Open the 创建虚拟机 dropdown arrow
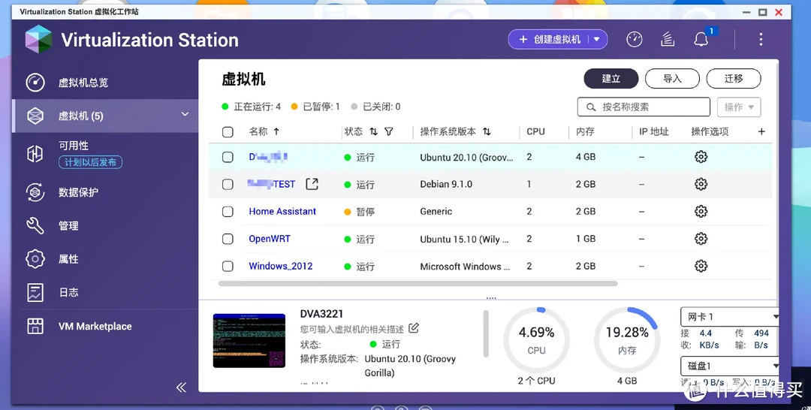The image size is (811, 410). point(597,39)
